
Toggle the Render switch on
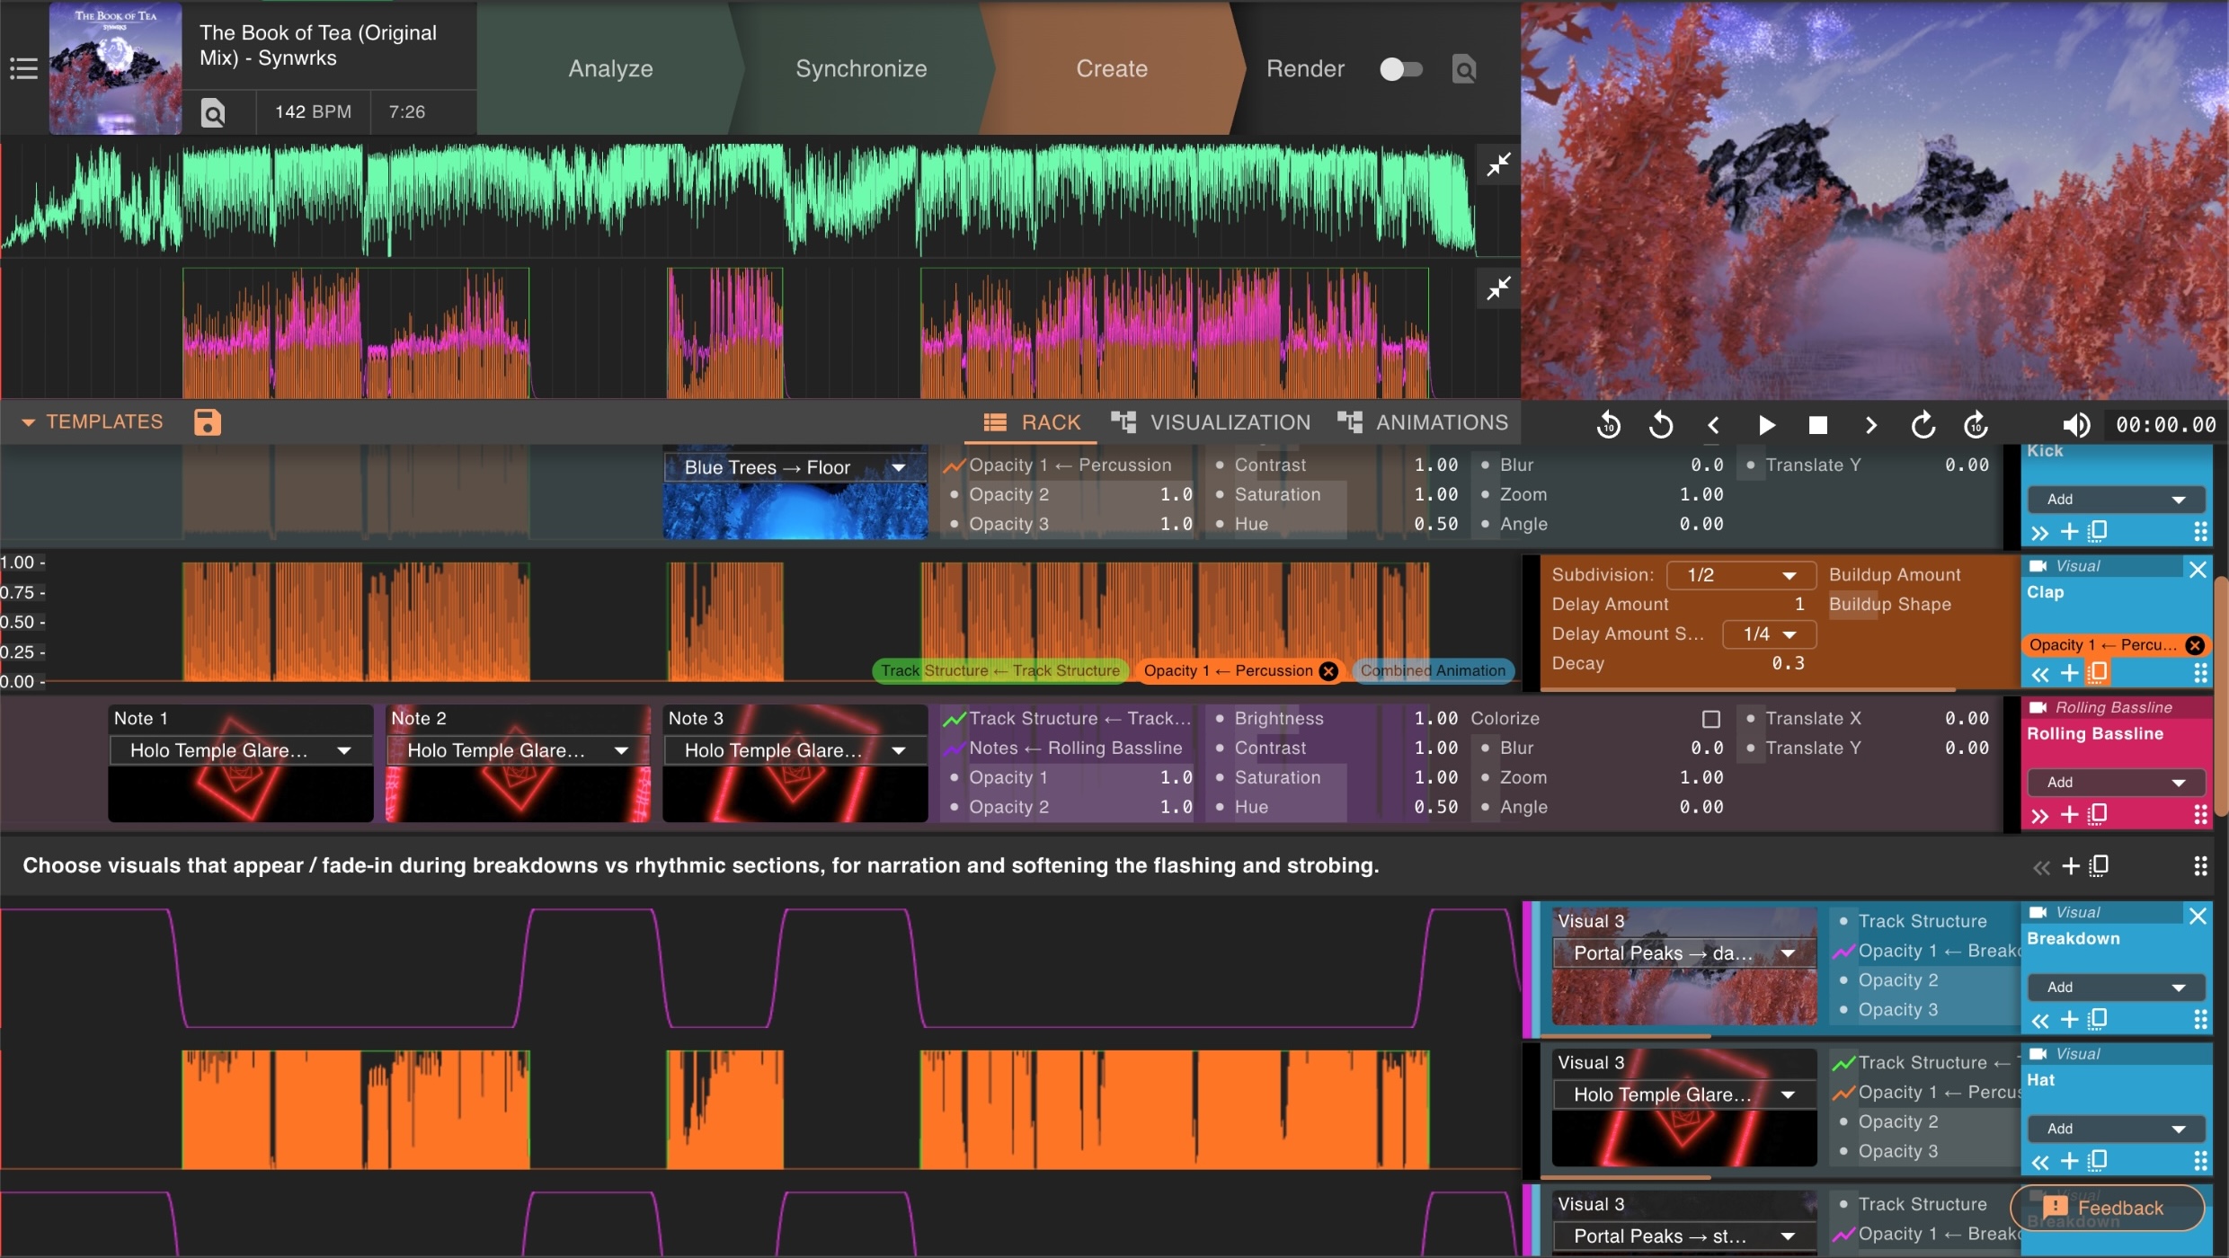tap(1400, 68)
